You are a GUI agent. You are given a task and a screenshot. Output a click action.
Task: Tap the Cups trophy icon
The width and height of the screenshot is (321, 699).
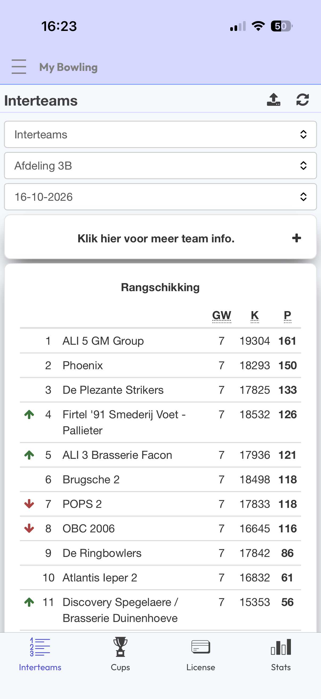point(120,647)
